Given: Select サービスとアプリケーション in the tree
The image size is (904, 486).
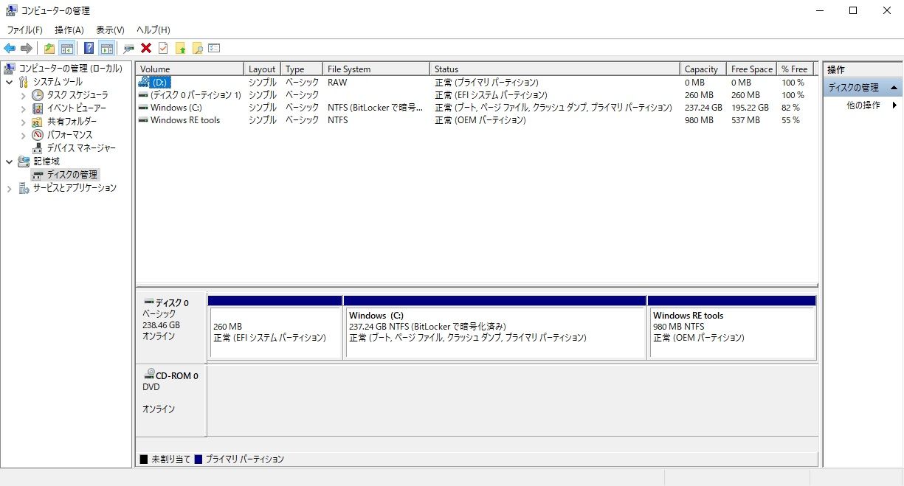Looking at the screenshot, I should (x=75, y=188).
